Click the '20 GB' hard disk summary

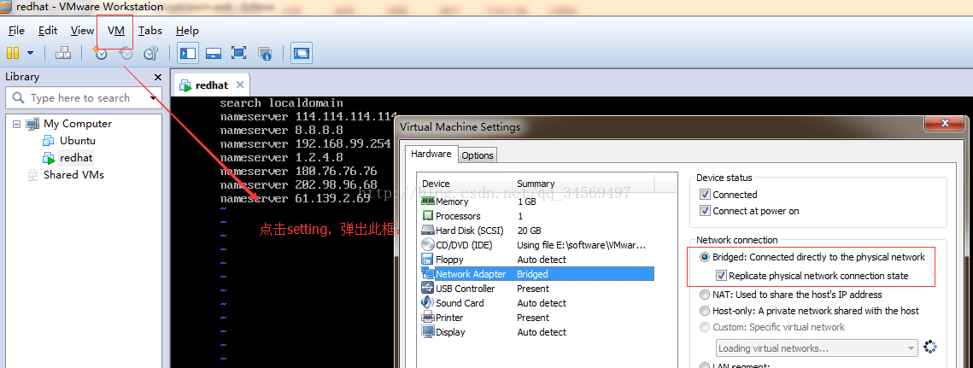(530, 231)
